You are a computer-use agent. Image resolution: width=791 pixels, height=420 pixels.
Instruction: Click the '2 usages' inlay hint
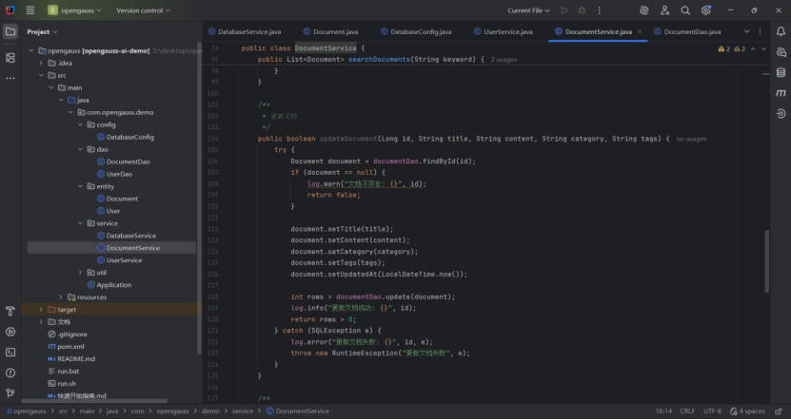tap(504, 60)
